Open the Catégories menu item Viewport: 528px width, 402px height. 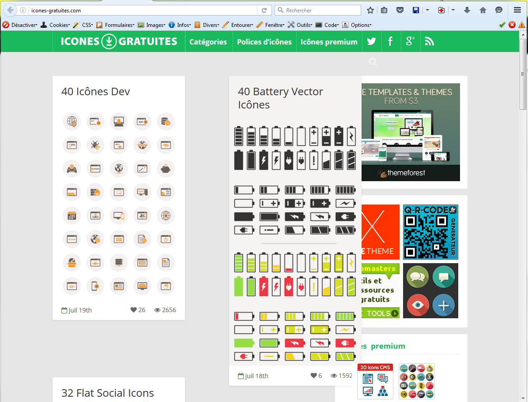pos(208,42)
